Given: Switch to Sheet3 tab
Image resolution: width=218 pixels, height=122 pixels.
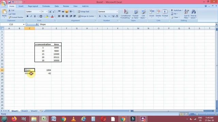Looking at the screenshot, I should (34, 111).
